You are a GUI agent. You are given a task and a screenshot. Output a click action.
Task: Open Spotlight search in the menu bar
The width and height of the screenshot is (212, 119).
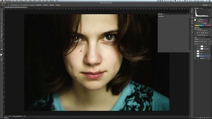[x=207, y=1]
